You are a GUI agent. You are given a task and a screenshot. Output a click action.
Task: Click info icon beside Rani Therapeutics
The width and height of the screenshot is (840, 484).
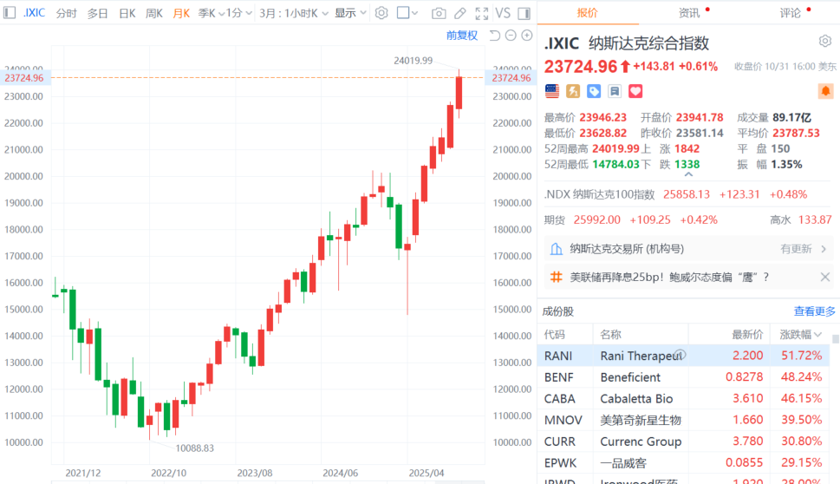point(680,354)
